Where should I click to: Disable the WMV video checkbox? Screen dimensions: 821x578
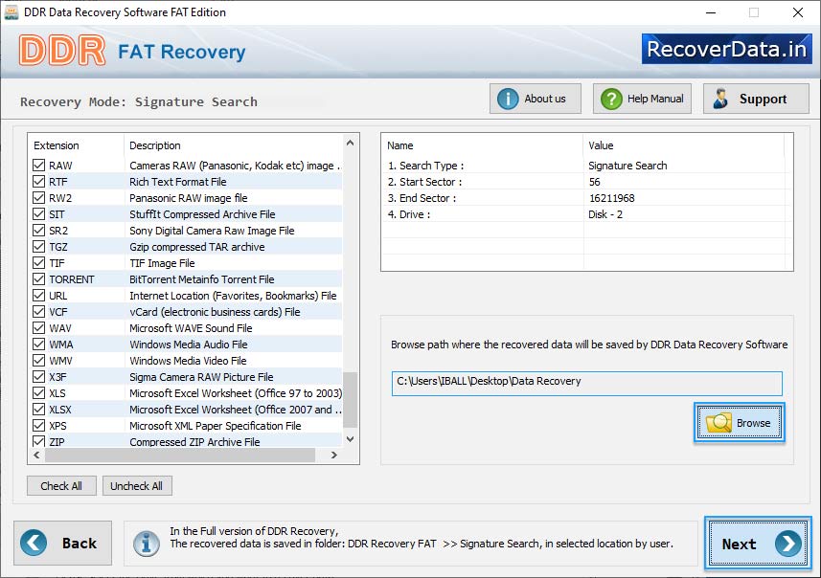[x=38, y=361]
